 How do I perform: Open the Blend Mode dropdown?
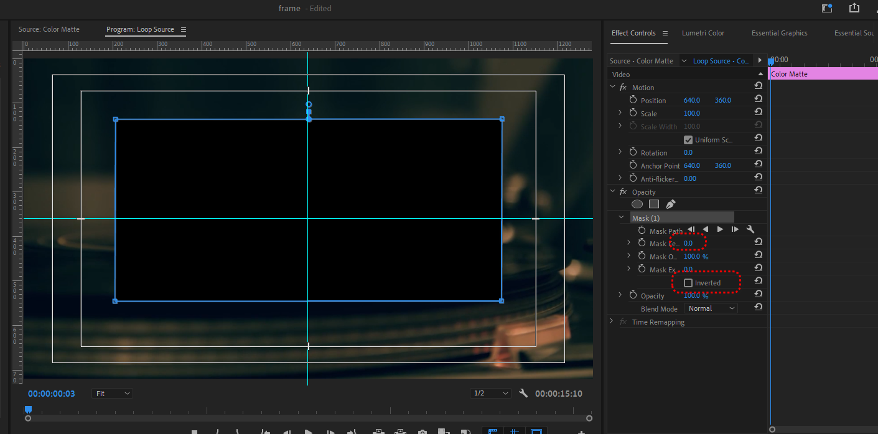(x=711, y=308)
